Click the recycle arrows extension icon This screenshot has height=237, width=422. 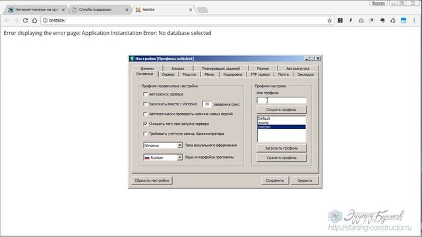[x=393, y=20]
